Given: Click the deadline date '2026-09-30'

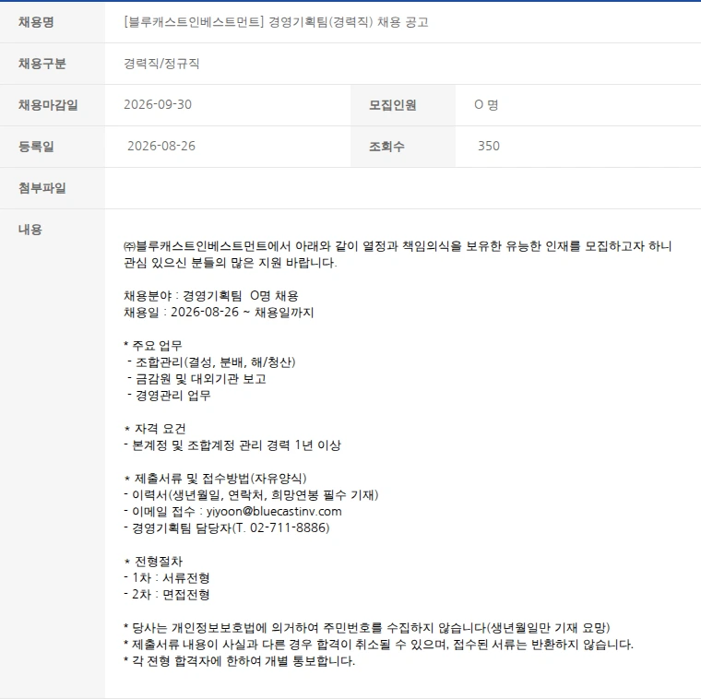Looking at the screenshot, I should (158, 104).
